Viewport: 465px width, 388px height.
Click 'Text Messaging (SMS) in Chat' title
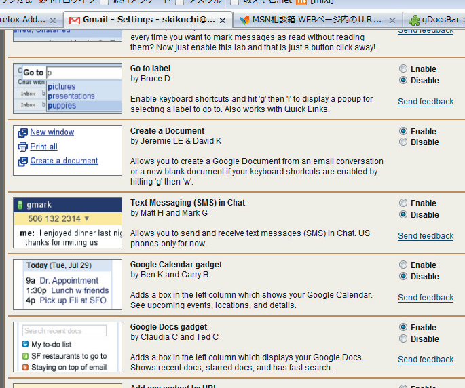tap(188, 202)
